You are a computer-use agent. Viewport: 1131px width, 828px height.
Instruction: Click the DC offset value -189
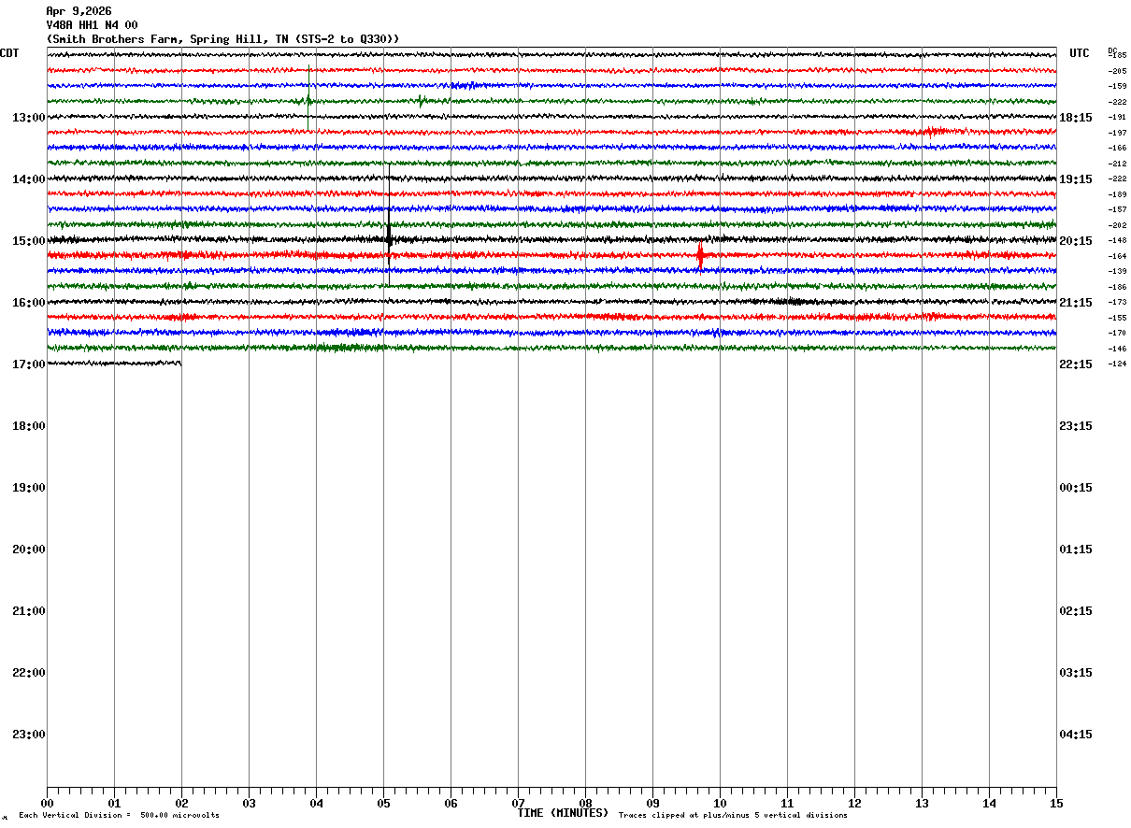(x=1117, y=194)
